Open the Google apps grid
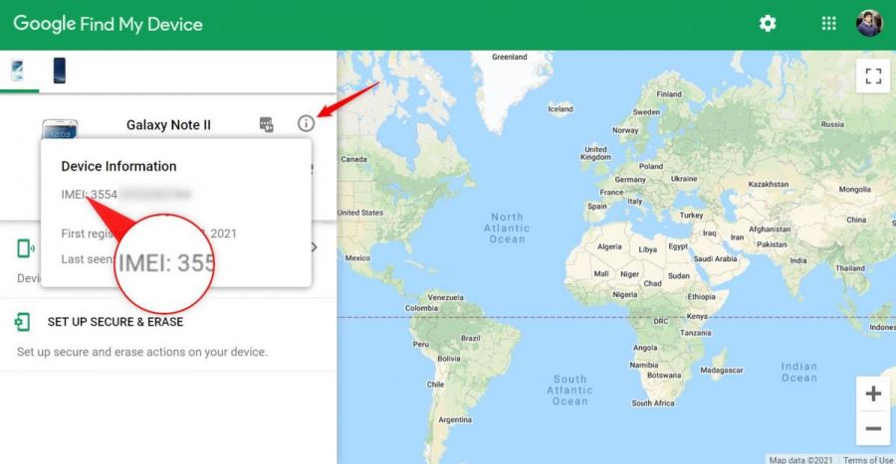This screenshot has width=896, height=464. coord(828,24)
